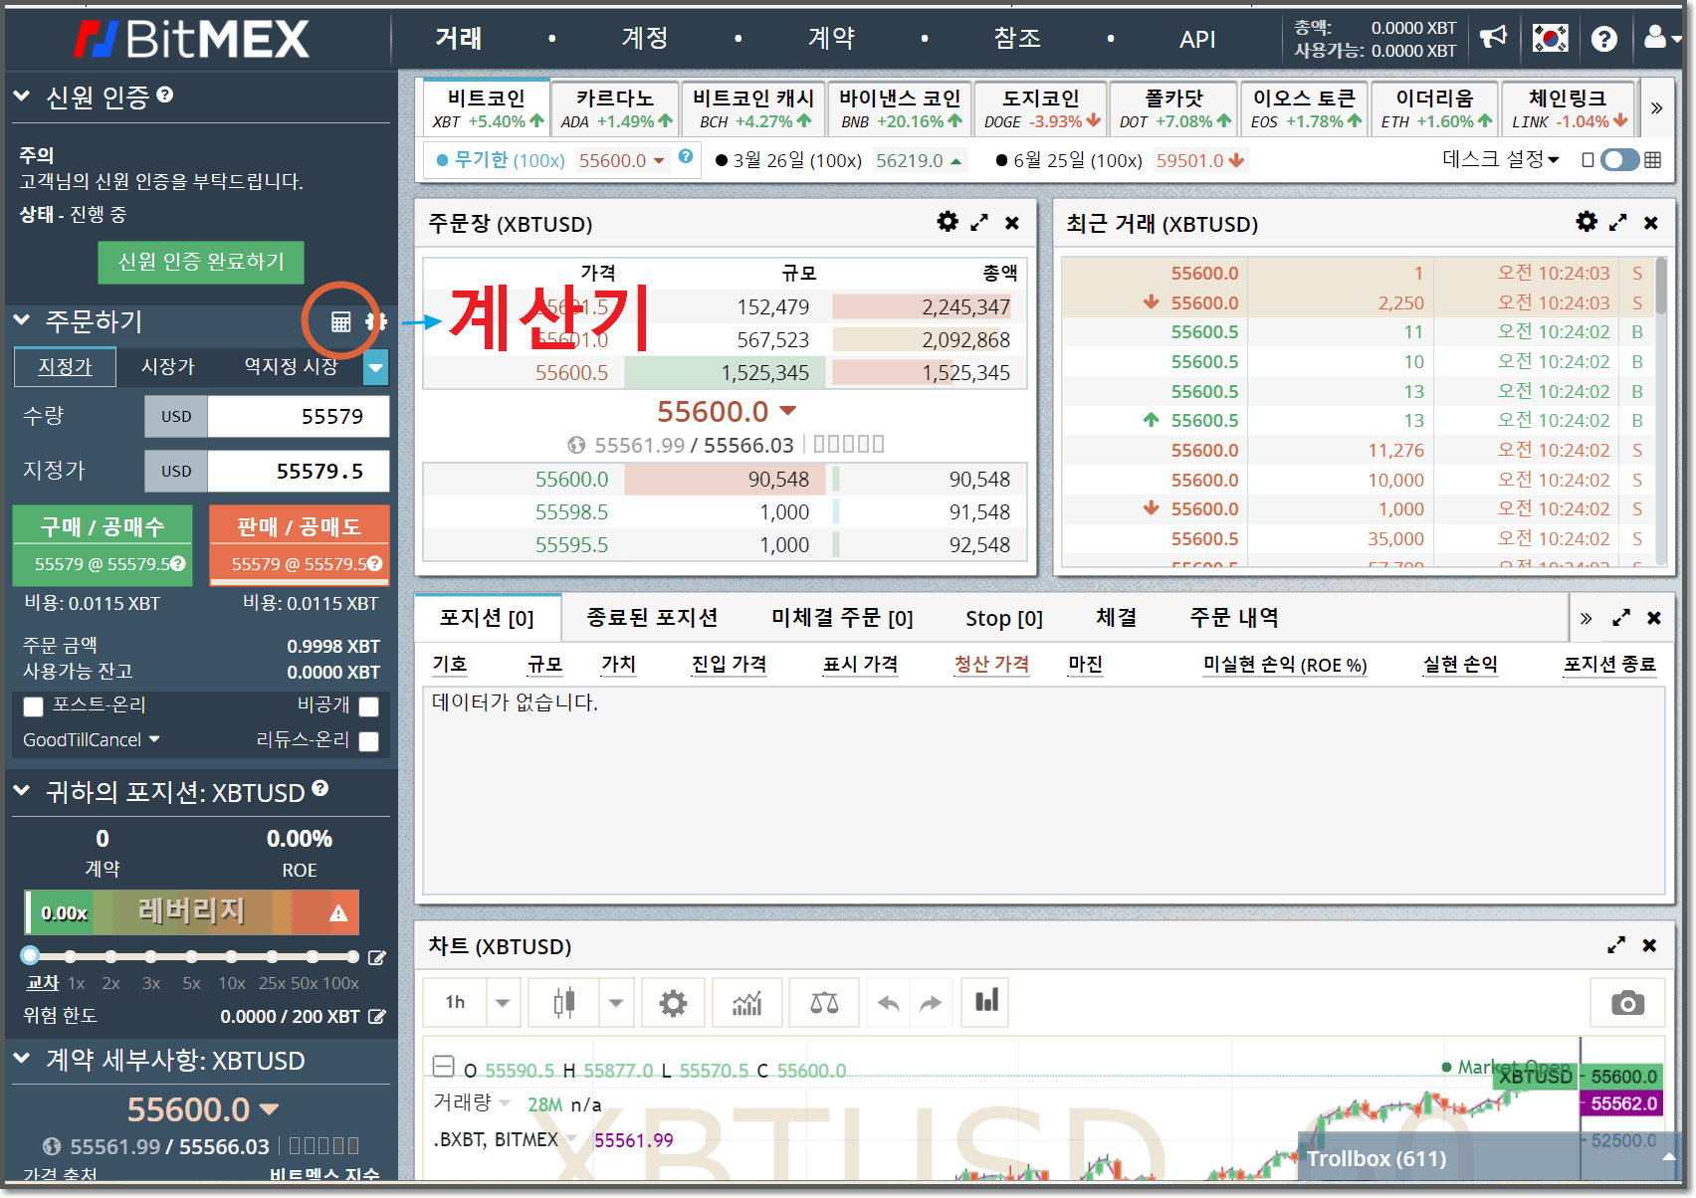Select 도지코인 DOGE coin tab
The image size is (1696, 1198).
tap(1040, 108)
